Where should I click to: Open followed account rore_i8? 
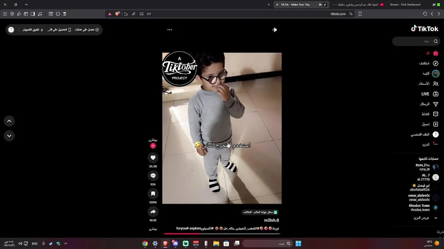tap(427, 167)
